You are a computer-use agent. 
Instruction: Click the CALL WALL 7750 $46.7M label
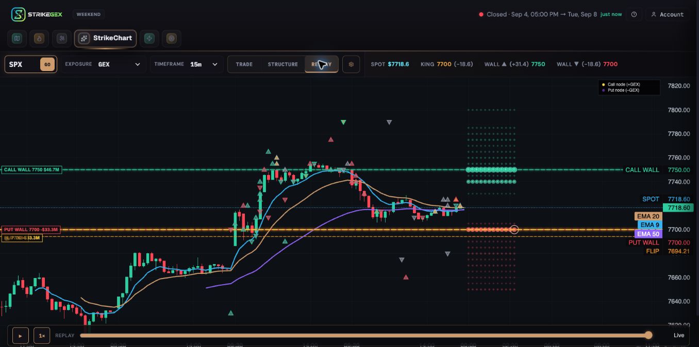point(32,169)
